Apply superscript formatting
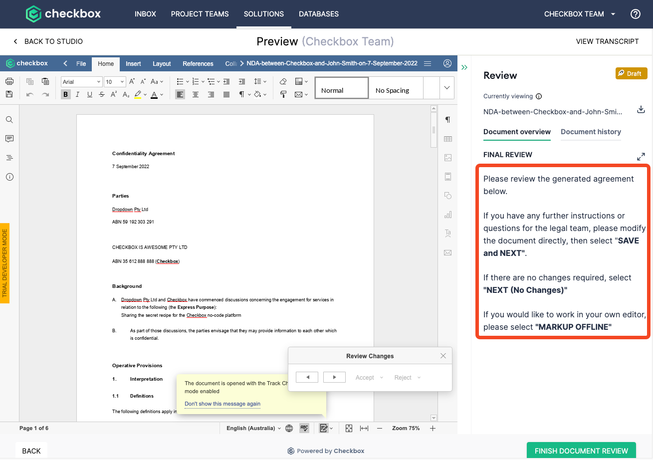Image resolution: width=653 pixels, height=460 pixels. tap(114, 94)
